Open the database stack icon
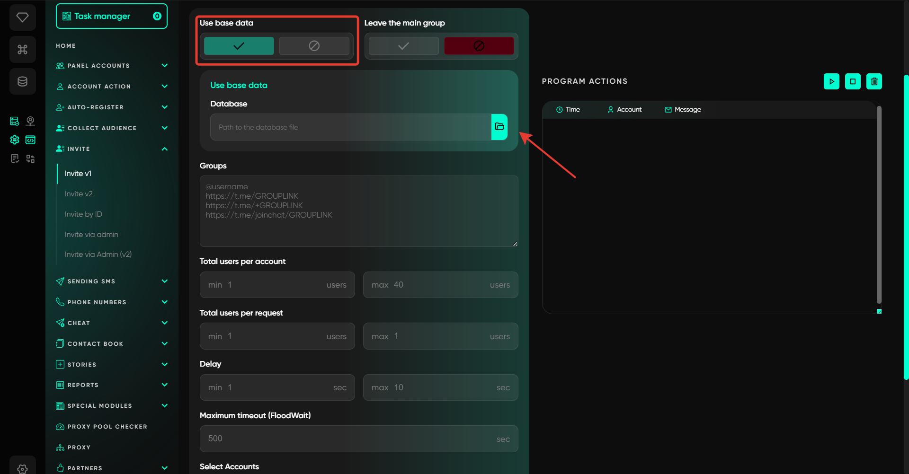Screen dimensions: 909x474 tap(22, 81)
